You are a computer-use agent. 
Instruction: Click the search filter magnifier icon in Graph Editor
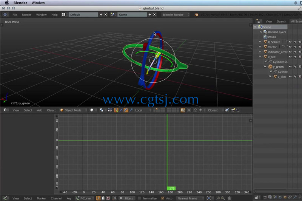[x=114, y=198]
